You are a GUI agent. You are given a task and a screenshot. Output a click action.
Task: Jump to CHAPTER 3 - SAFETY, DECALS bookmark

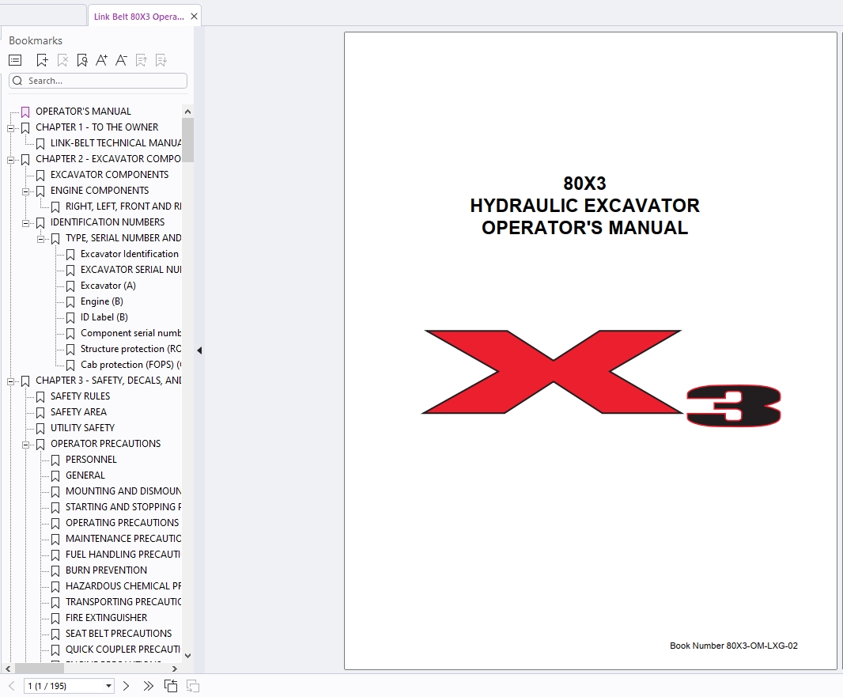(x=108, y=381)
